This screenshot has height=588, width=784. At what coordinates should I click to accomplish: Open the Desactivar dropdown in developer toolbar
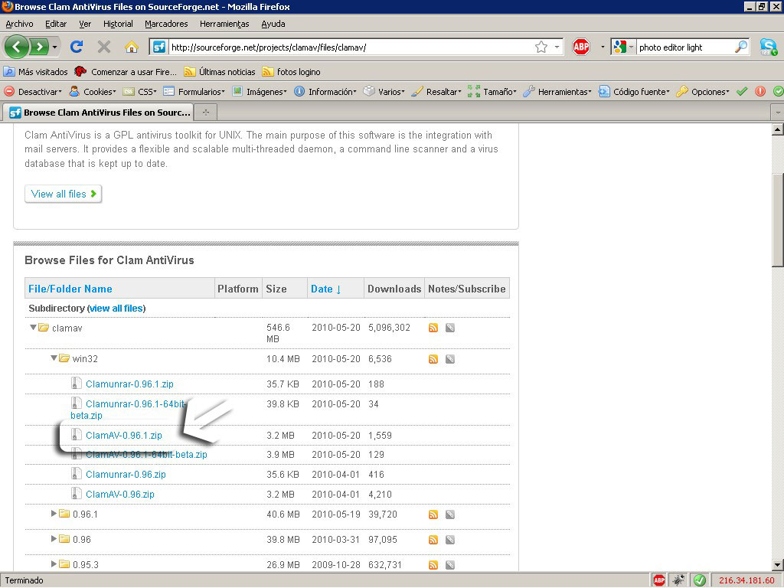33,92
